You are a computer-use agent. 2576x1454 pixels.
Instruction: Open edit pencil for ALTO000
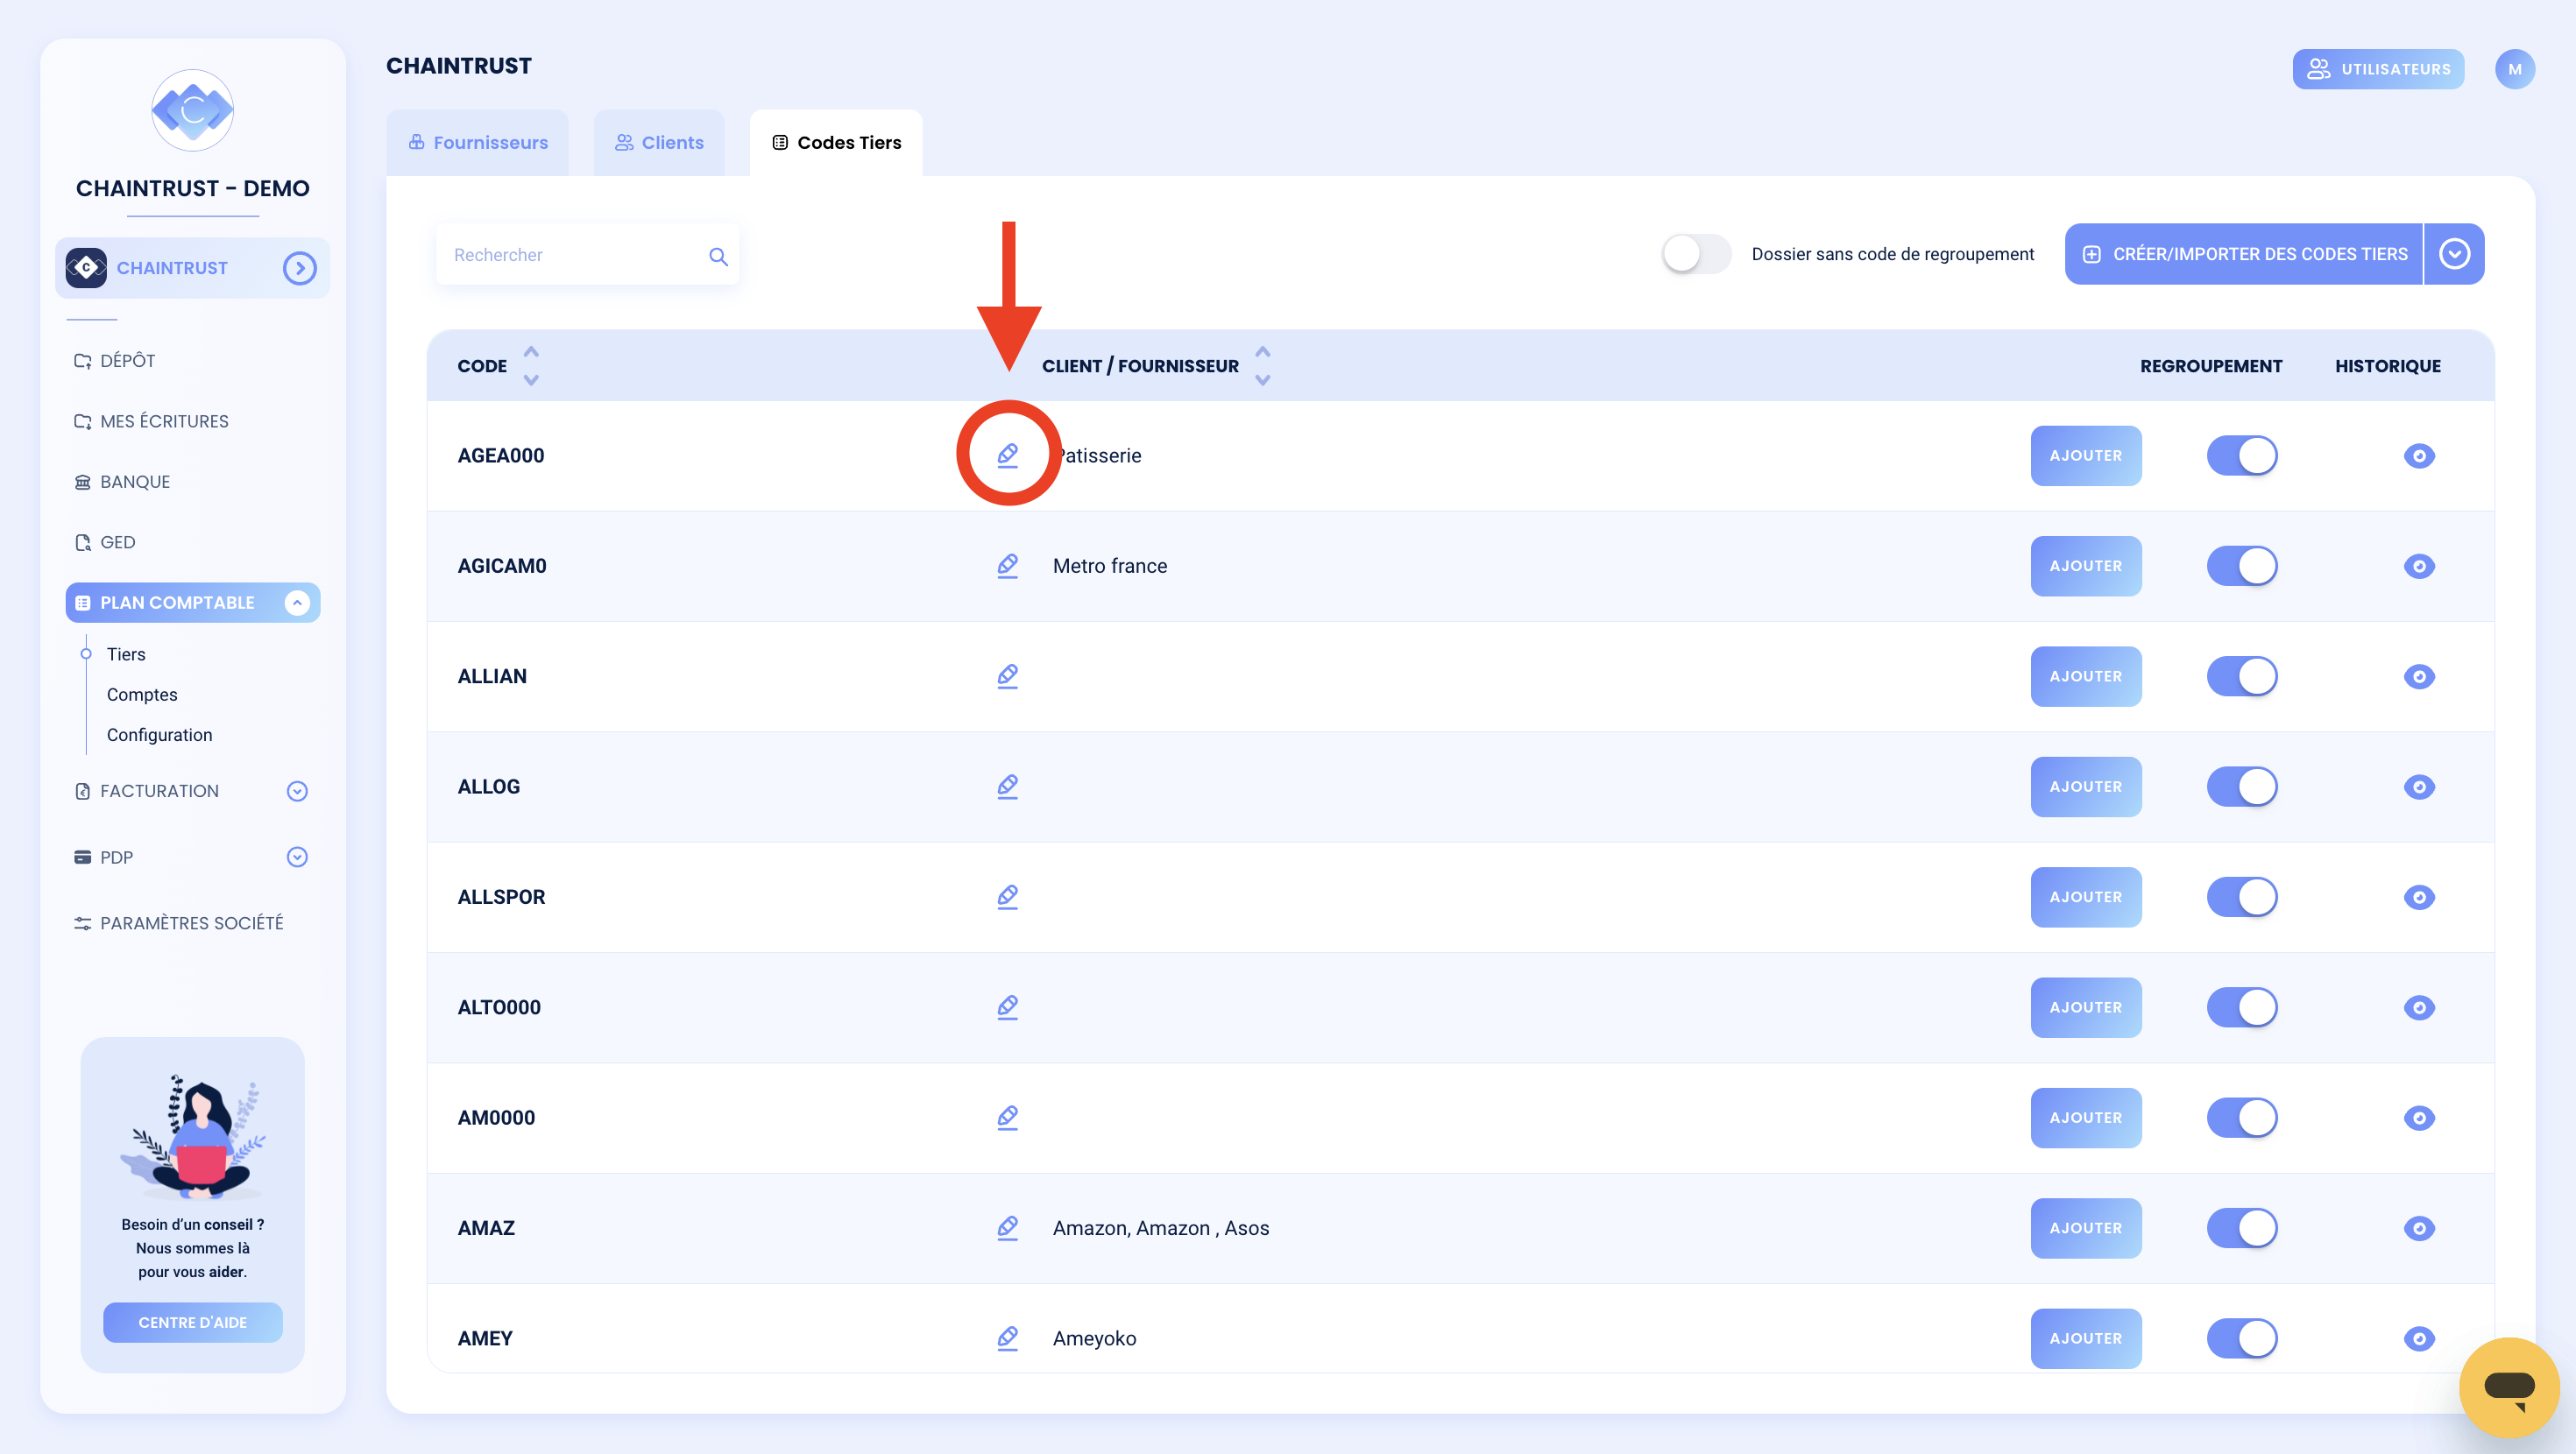[1007, 1007]
